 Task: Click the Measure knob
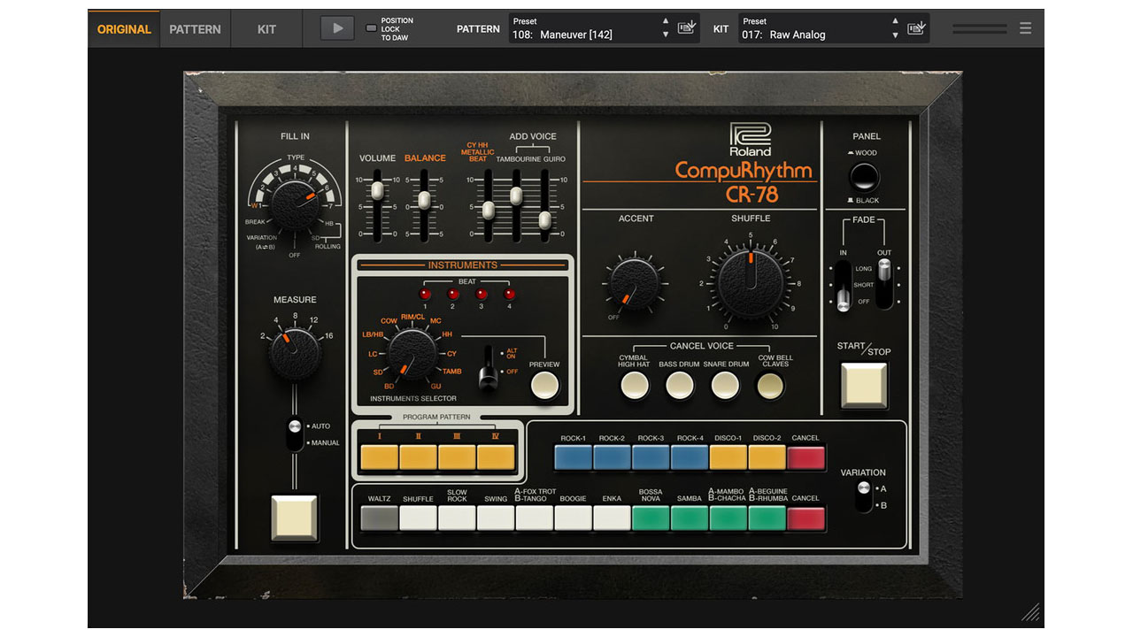coord(295,354)
